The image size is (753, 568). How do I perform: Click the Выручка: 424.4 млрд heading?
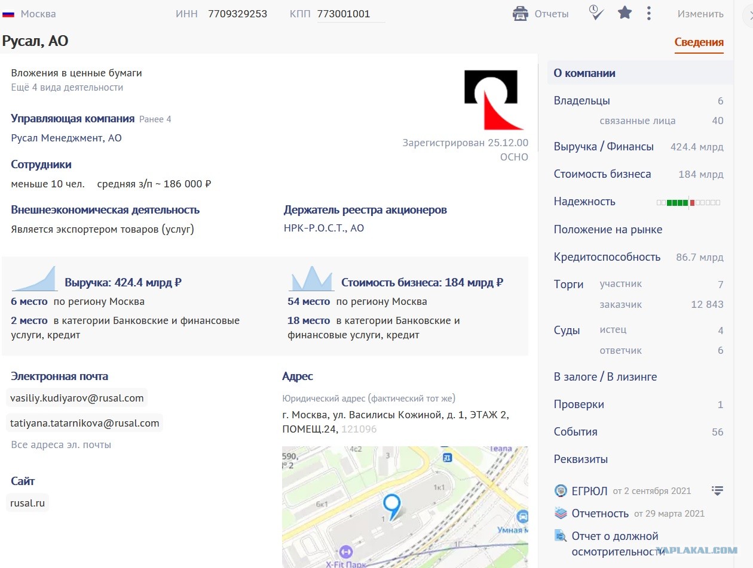pos(123,283)
